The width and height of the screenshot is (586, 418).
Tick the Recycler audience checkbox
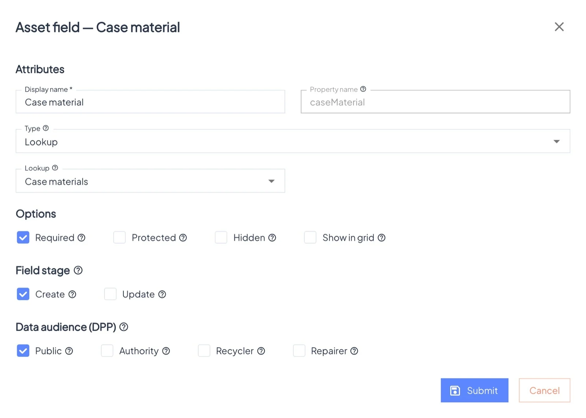[204, 351]
